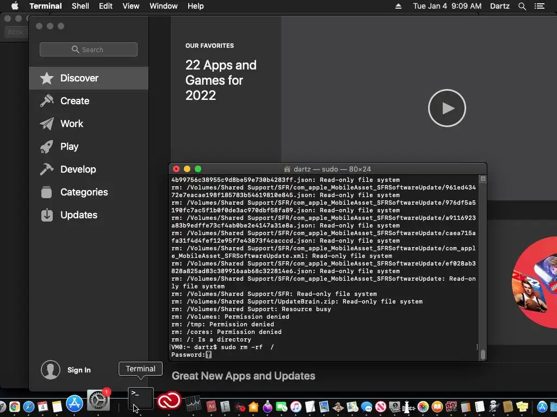Open iTunes from the Dock
The image size is (557, 417).
pos(296,407)
